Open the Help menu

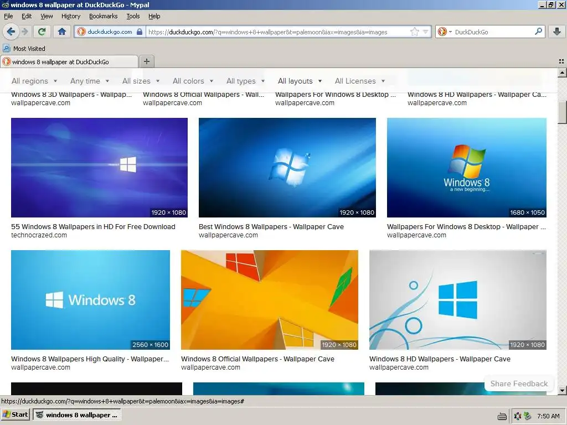[x=154, y=16]
